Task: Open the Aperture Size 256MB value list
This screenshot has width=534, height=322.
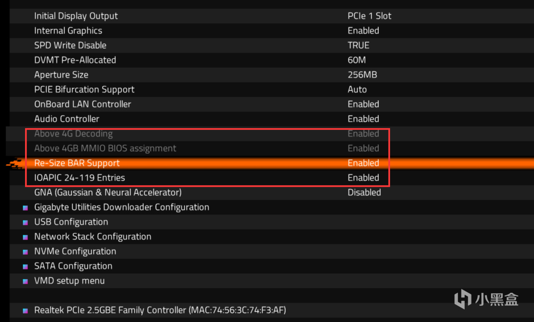Action: pos(362,75)
